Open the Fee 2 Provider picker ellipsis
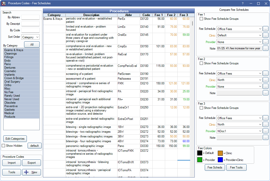 point(265,86)
